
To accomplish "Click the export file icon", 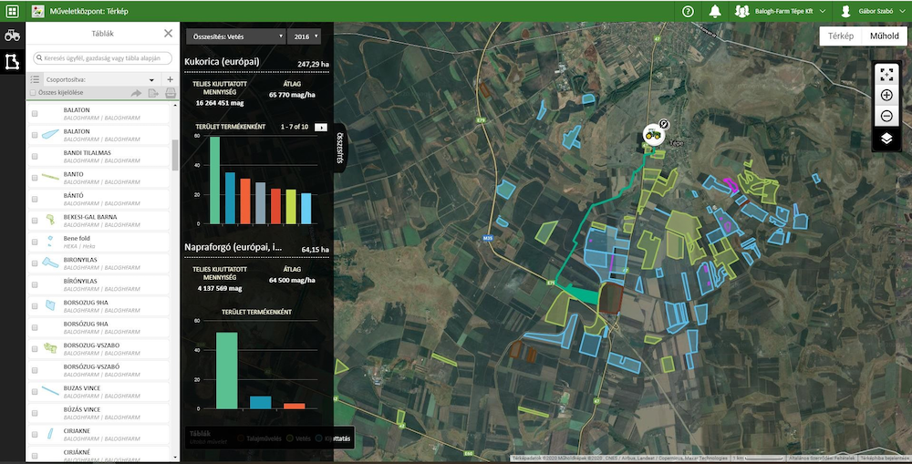I will [x=153, y=93].
